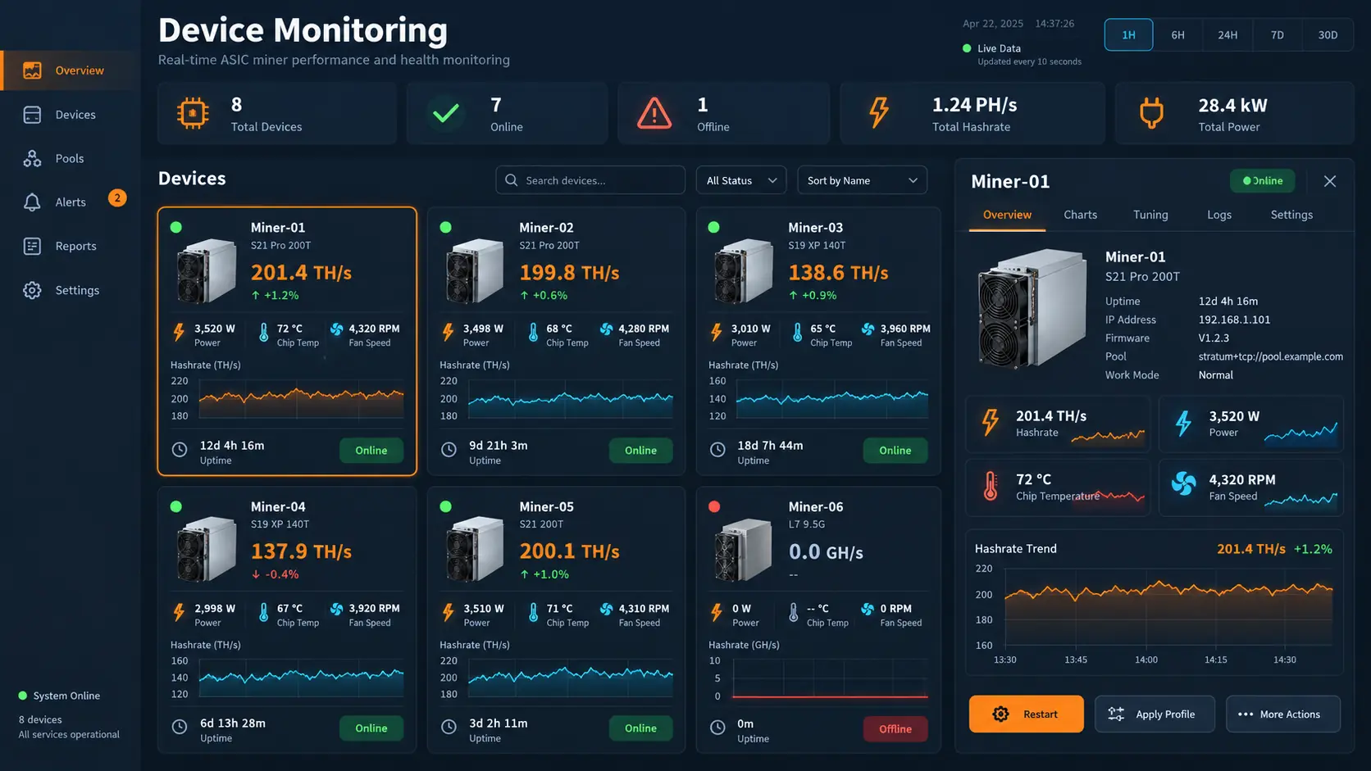The image size is (1371, 771).
Task: Click the Total Hashrate lightning icon
Action: [878, 113]
